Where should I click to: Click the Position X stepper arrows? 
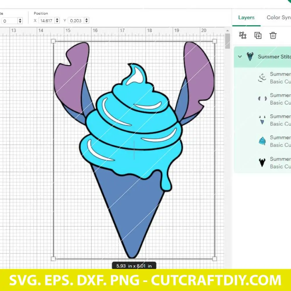57,20
